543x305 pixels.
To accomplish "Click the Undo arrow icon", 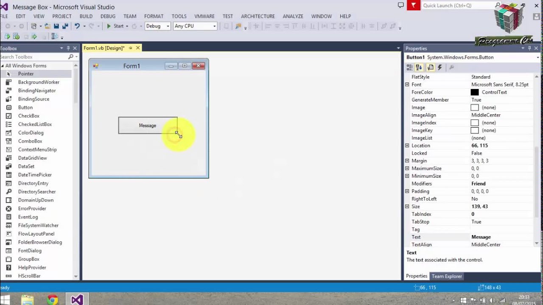I will coord(77,26).
